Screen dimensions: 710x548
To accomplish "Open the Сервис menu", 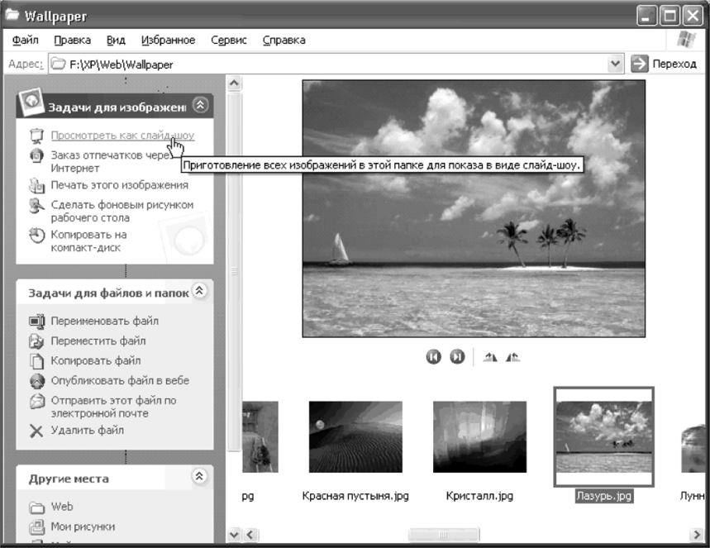I will (x=229, y=41).
